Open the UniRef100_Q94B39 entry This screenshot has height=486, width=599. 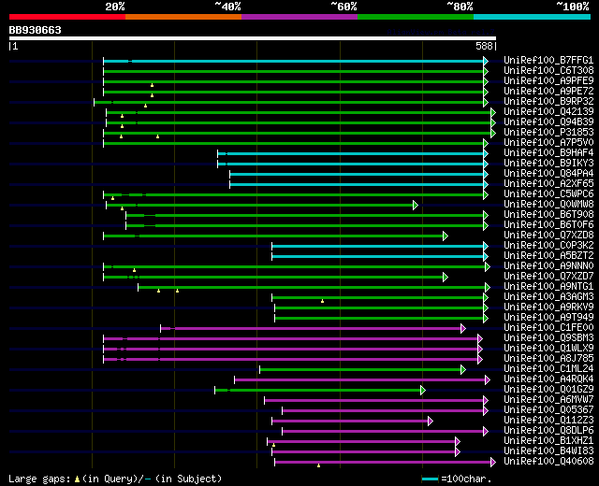pyautogui.click(x=548, y=122)
